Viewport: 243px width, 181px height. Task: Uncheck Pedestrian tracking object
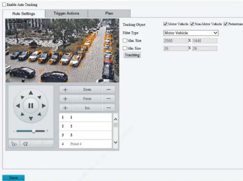pos(226,24)
